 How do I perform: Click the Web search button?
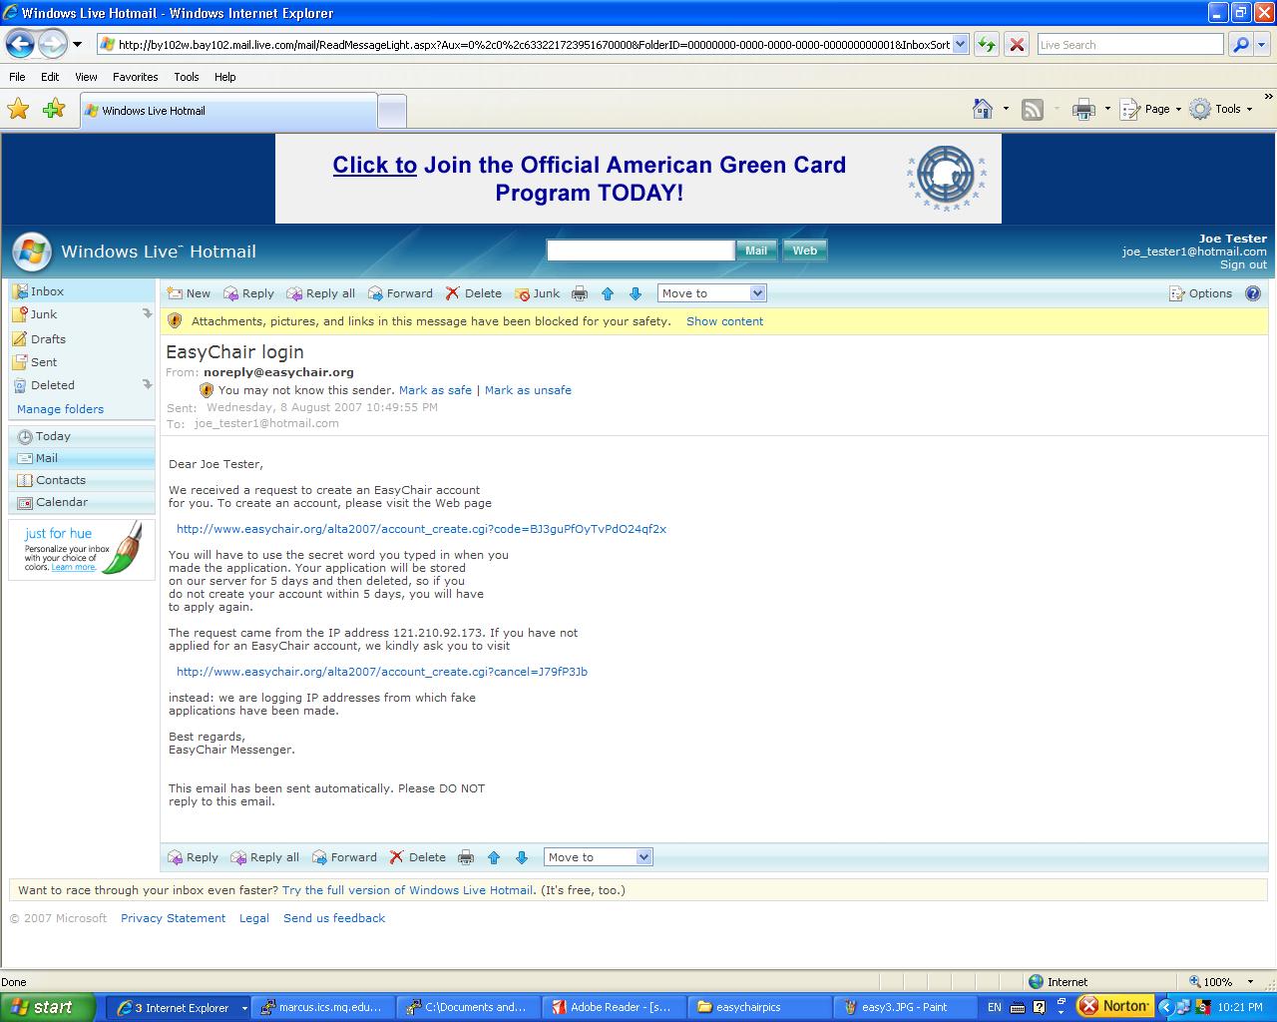pos(805,251)
